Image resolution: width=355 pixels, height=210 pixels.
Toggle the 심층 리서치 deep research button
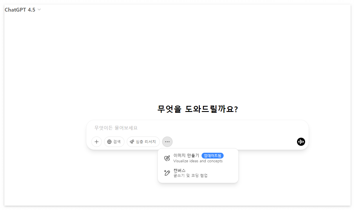(x=143, y=142)
